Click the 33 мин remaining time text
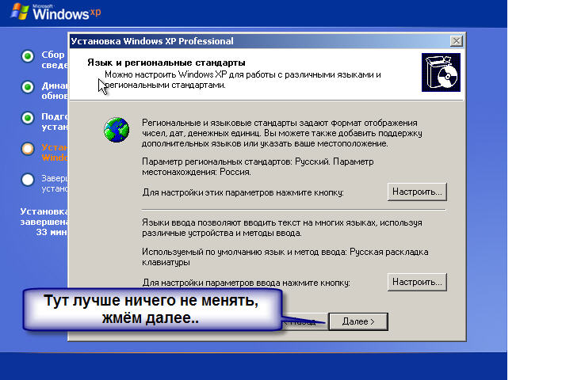The width and height of the screenshot is (562, 380). tap(52, 232)
